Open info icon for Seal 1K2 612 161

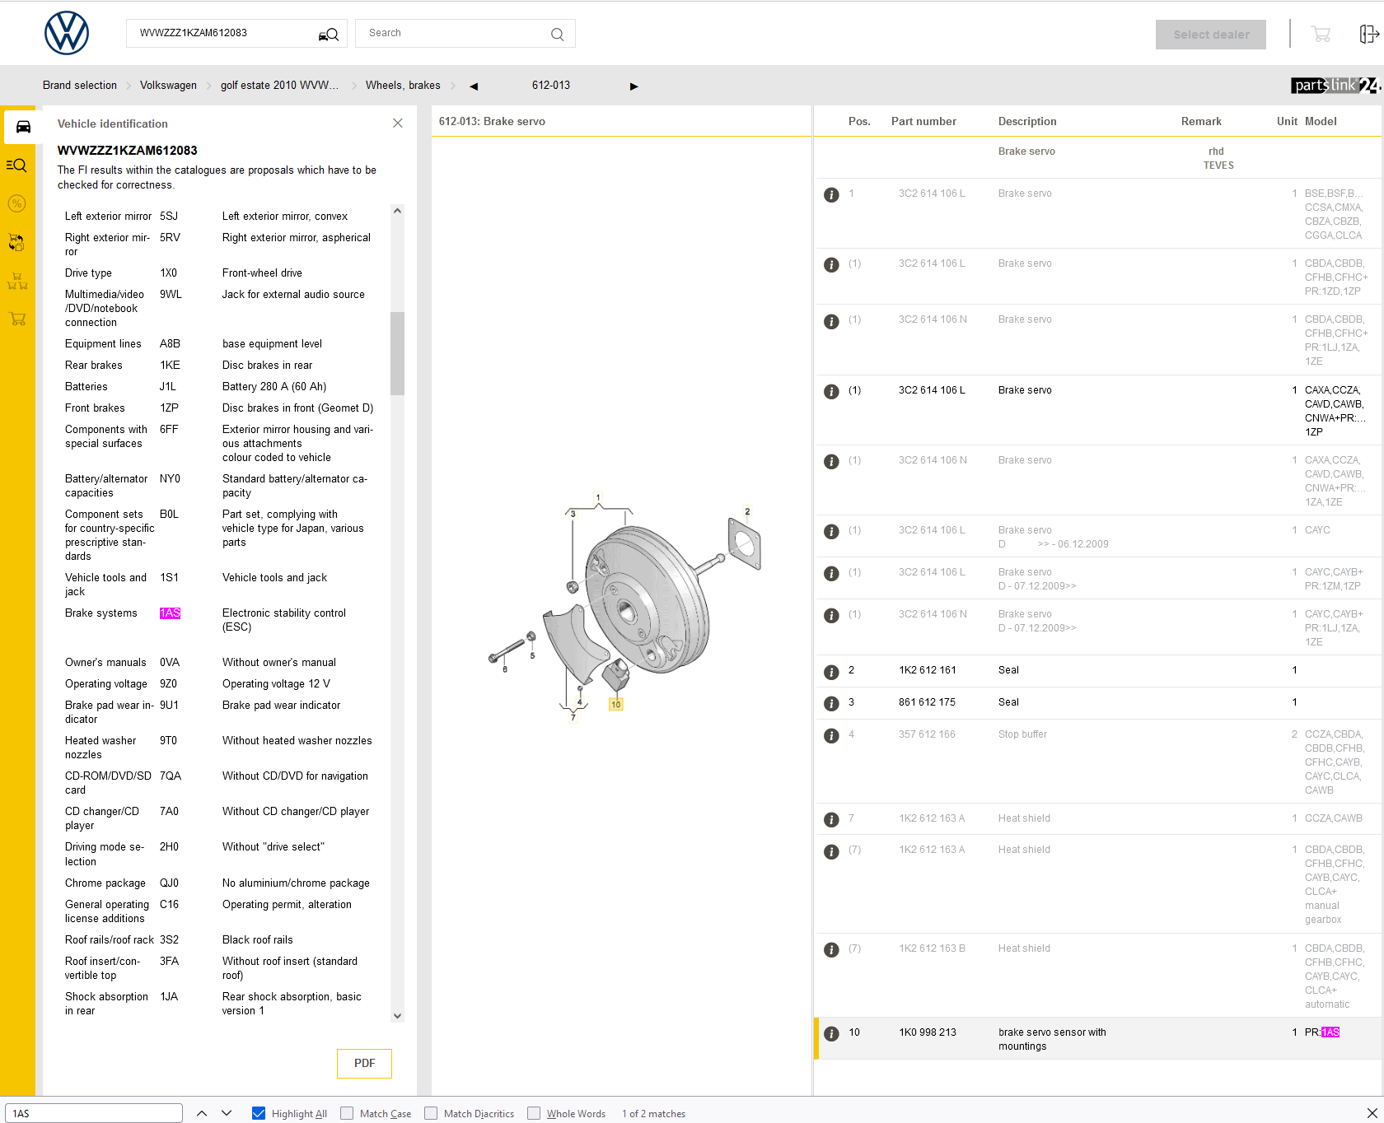(831, 671)
